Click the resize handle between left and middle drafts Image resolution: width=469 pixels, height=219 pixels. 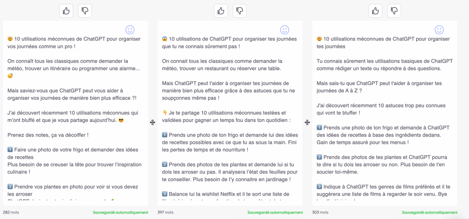pyautogui.click(x=152, y=122)
